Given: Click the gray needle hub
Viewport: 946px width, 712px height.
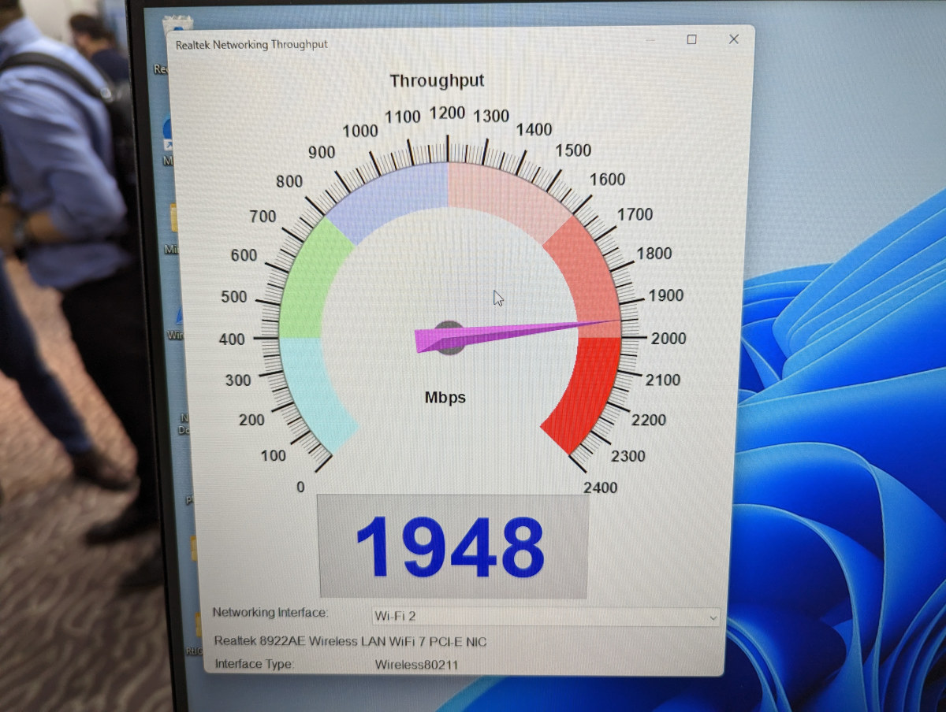Looking at the screenshot, I should coord(449,337).
